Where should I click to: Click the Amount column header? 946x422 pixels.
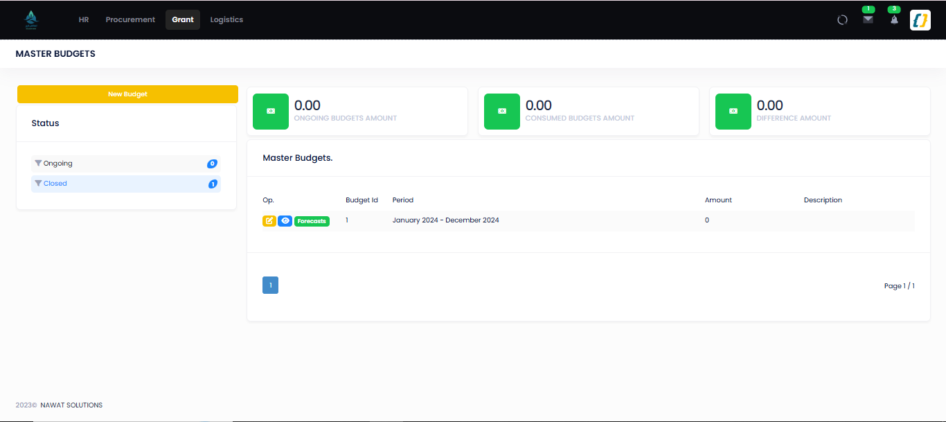tap(718, 200)
